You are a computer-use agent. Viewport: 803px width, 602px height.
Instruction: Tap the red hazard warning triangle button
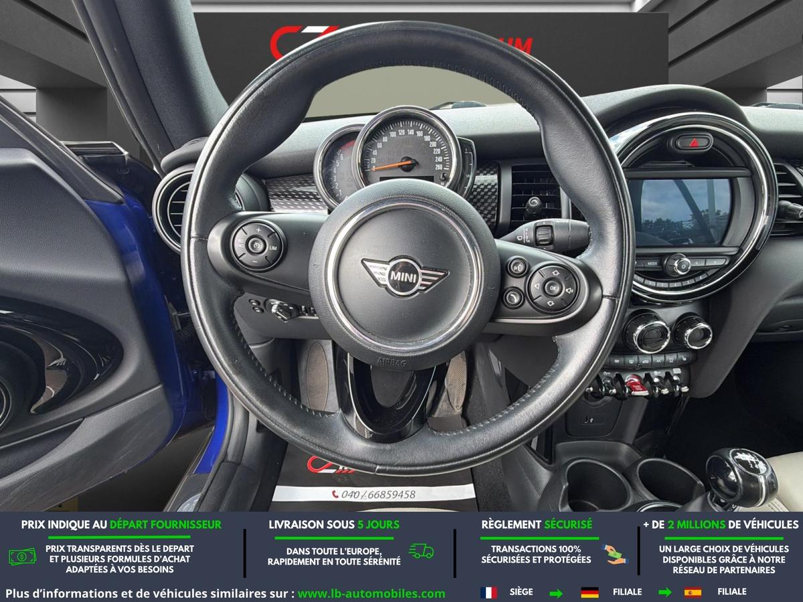(x=693, y=142)
